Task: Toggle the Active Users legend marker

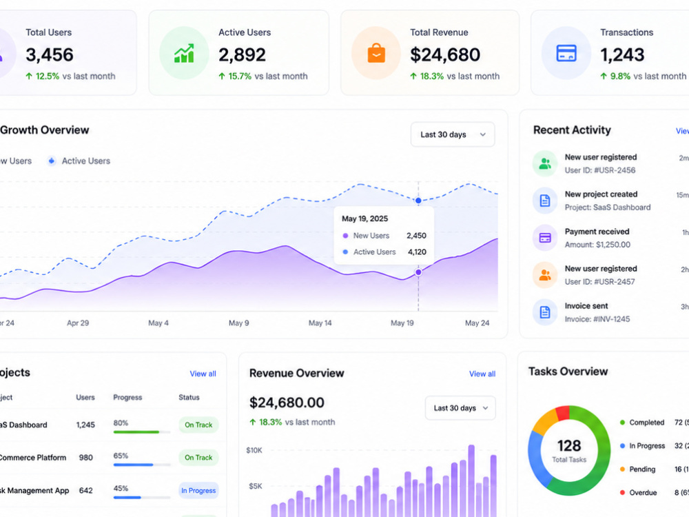Action: point(52,161)
